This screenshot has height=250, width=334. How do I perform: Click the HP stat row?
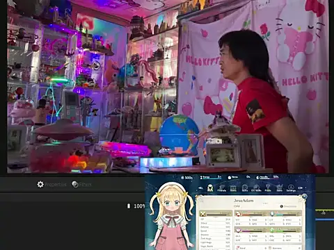tap(216, 219)
